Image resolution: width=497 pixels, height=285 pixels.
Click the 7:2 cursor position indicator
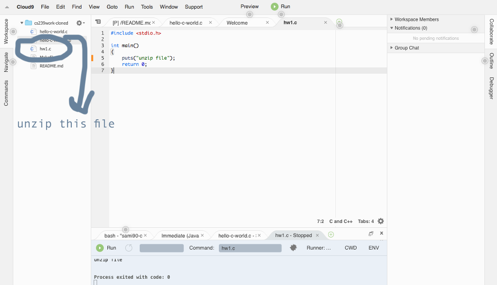[320, 222]
